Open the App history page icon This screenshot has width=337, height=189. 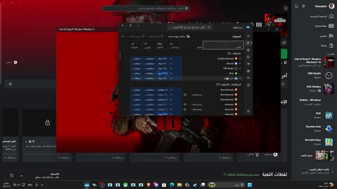[x=248, y=57]
